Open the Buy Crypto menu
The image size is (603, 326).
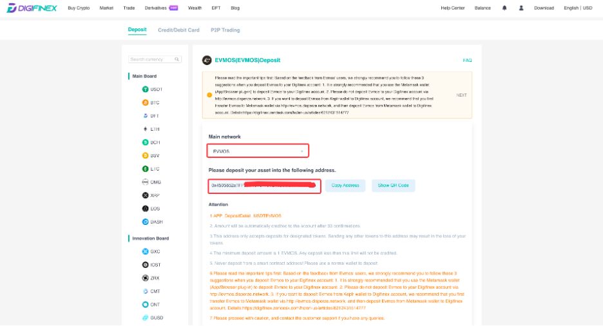tap(79, 8)
